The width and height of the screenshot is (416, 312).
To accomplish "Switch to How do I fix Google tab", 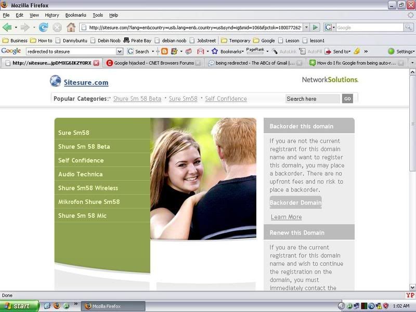I will coord(356,63).
